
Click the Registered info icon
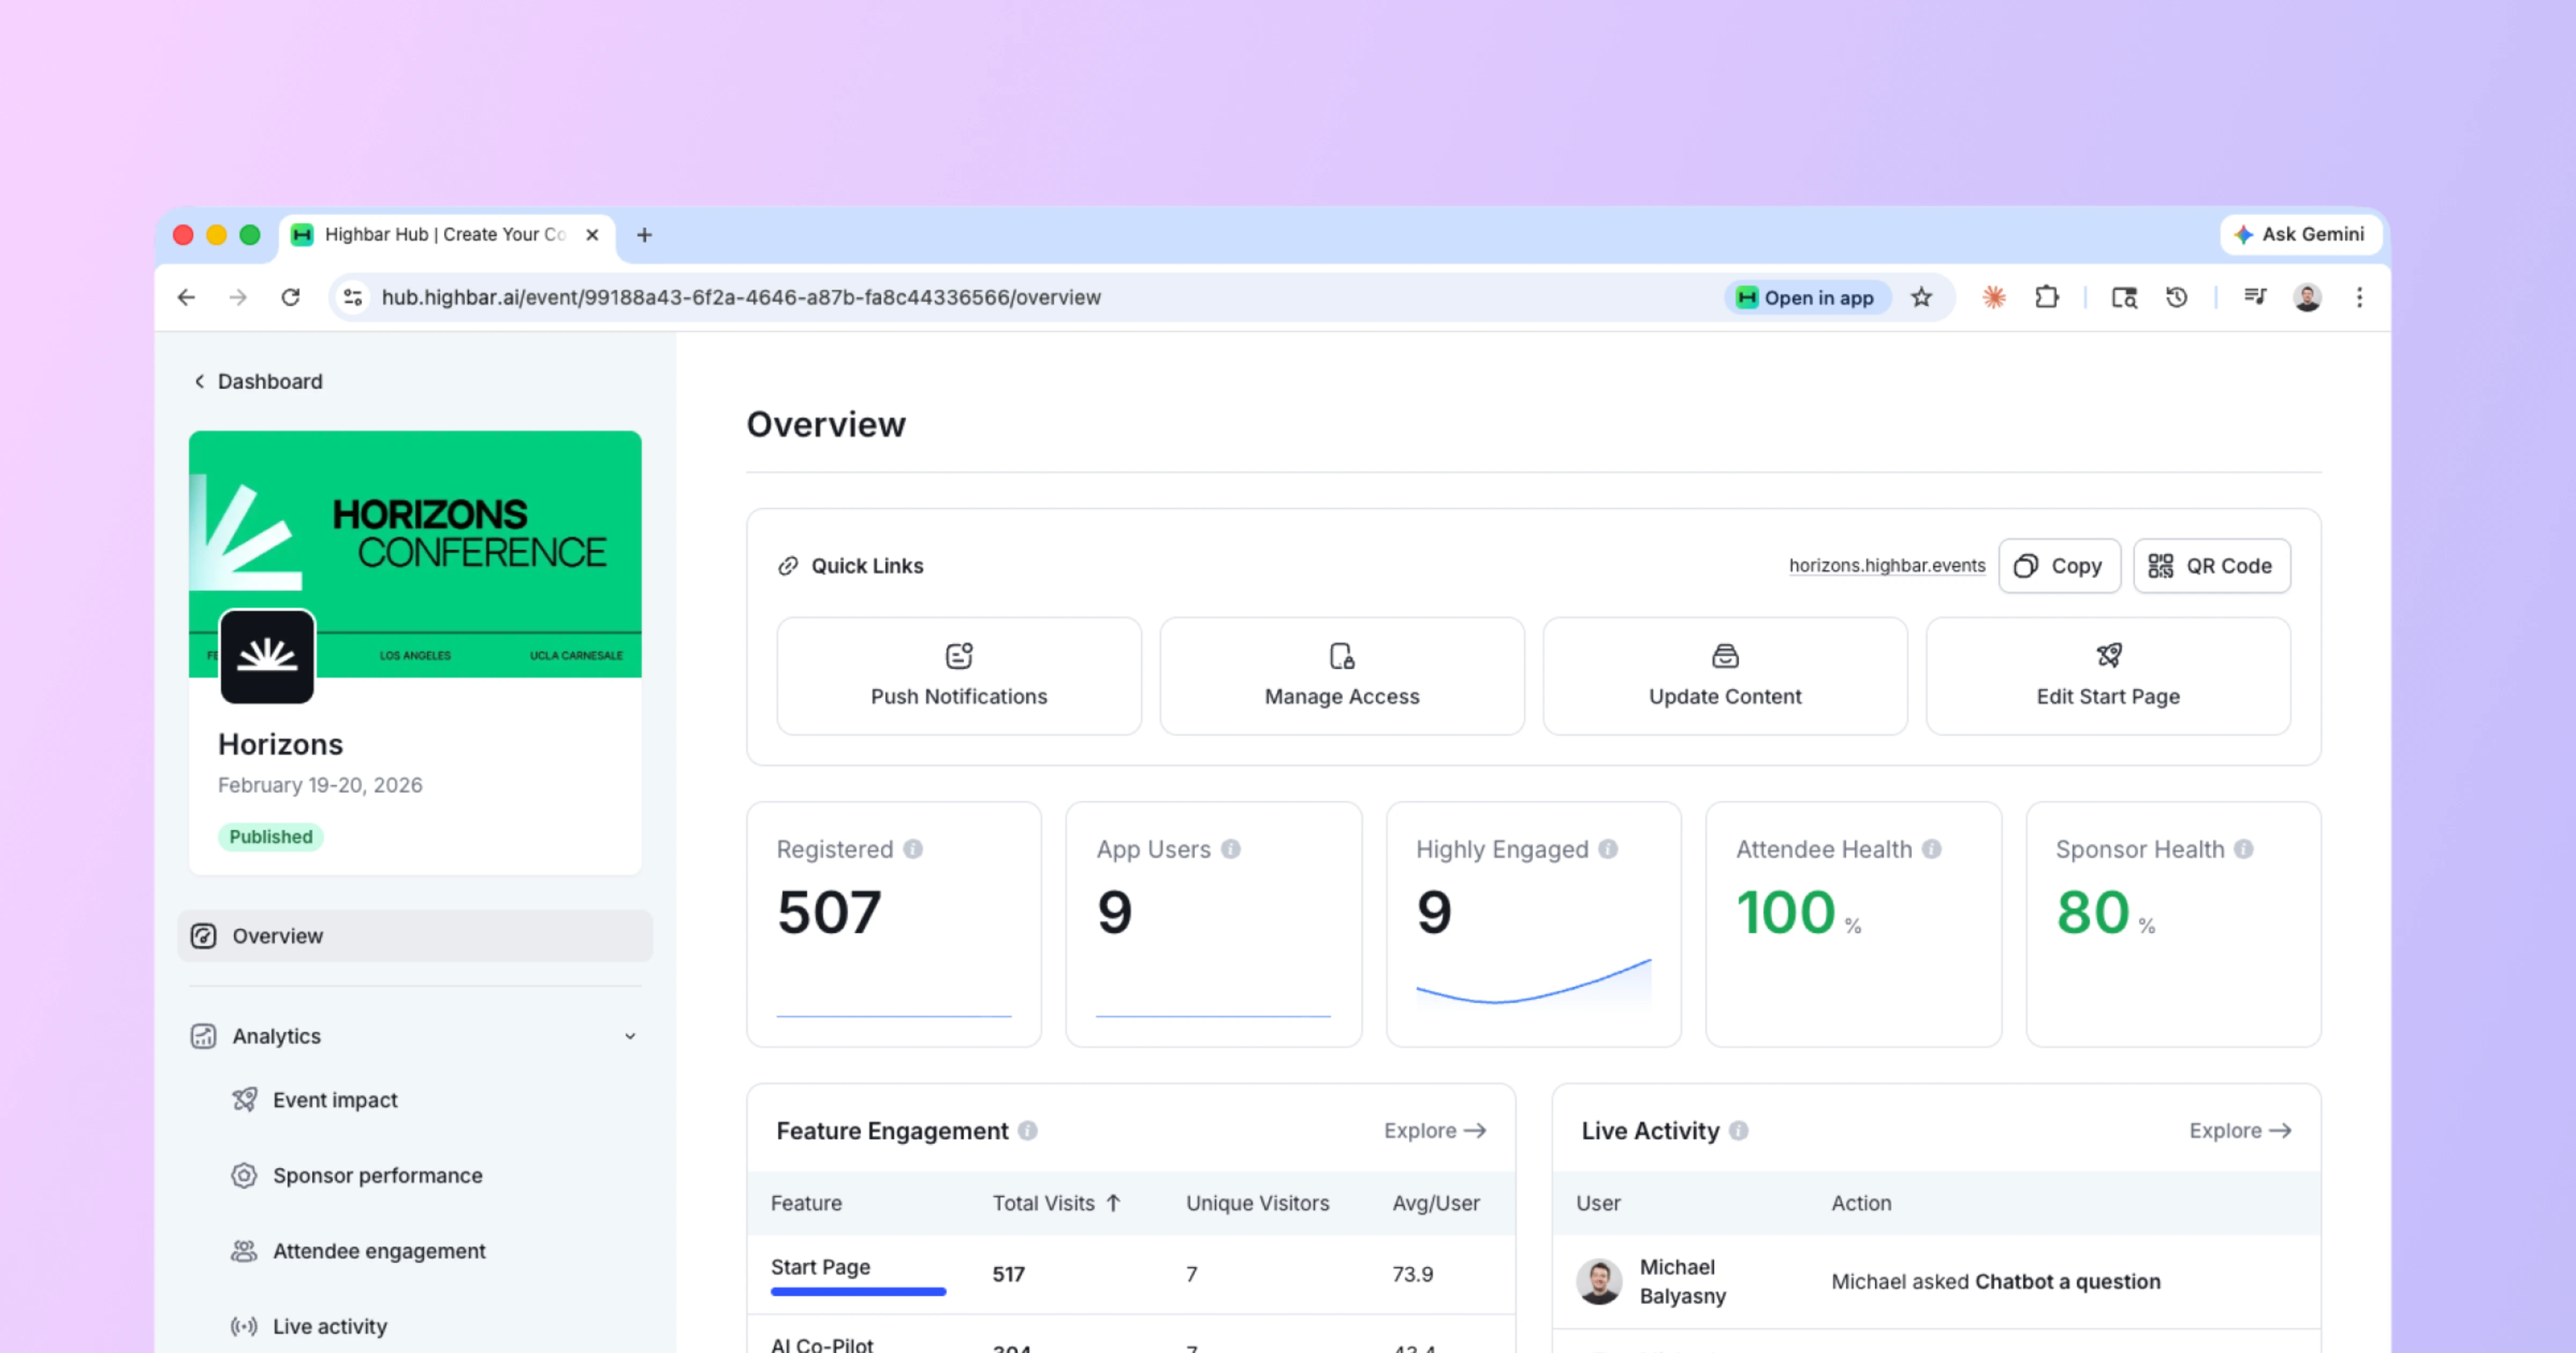(913, 849)
